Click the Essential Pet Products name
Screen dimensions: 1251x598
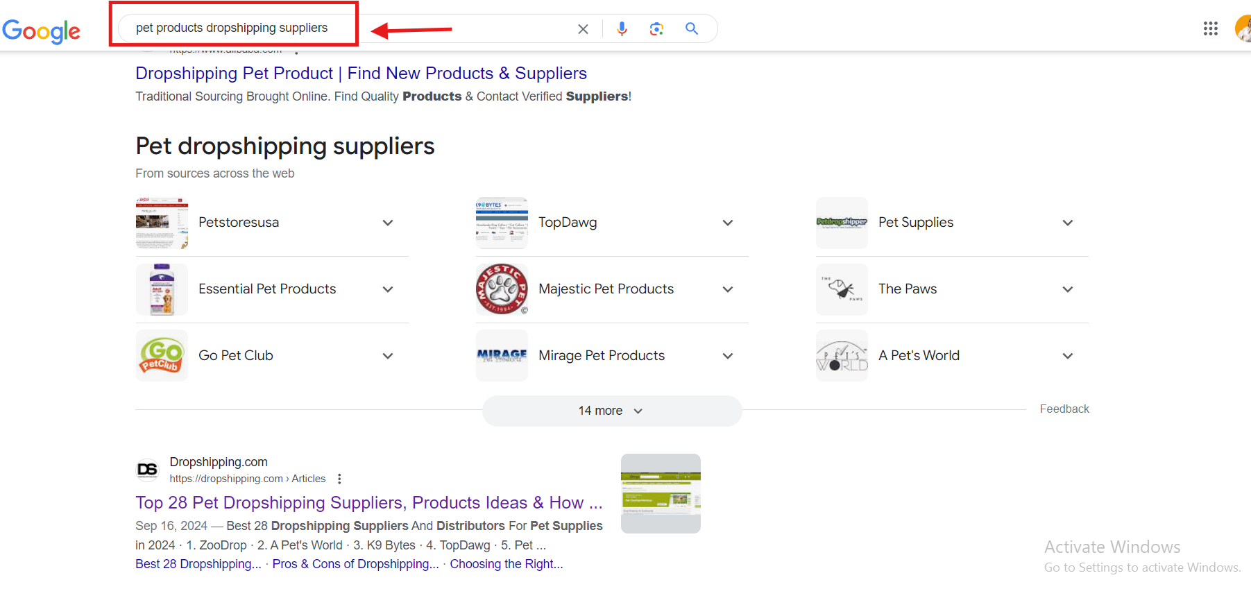tap(267, 289)
